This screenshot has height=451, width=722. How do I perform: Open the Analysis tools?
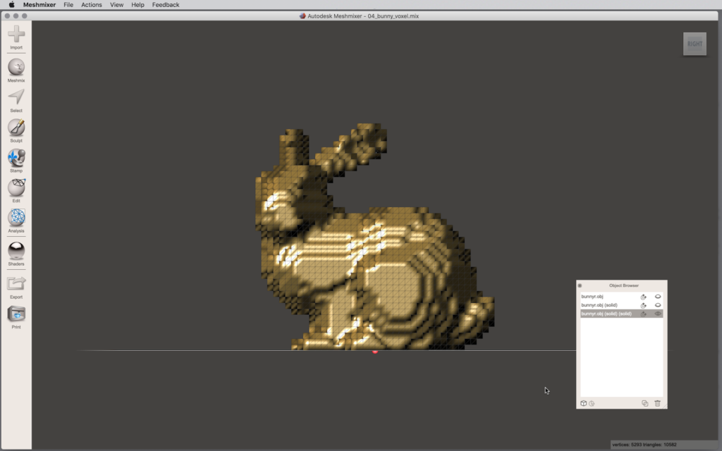16,218
